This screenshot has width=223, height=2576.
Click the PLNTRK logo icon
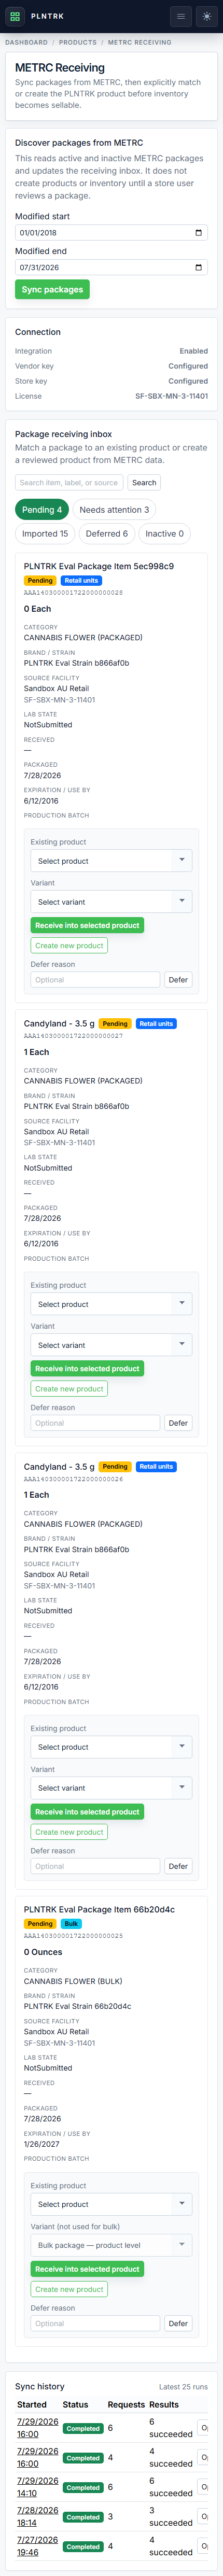[x=15, y=16]
